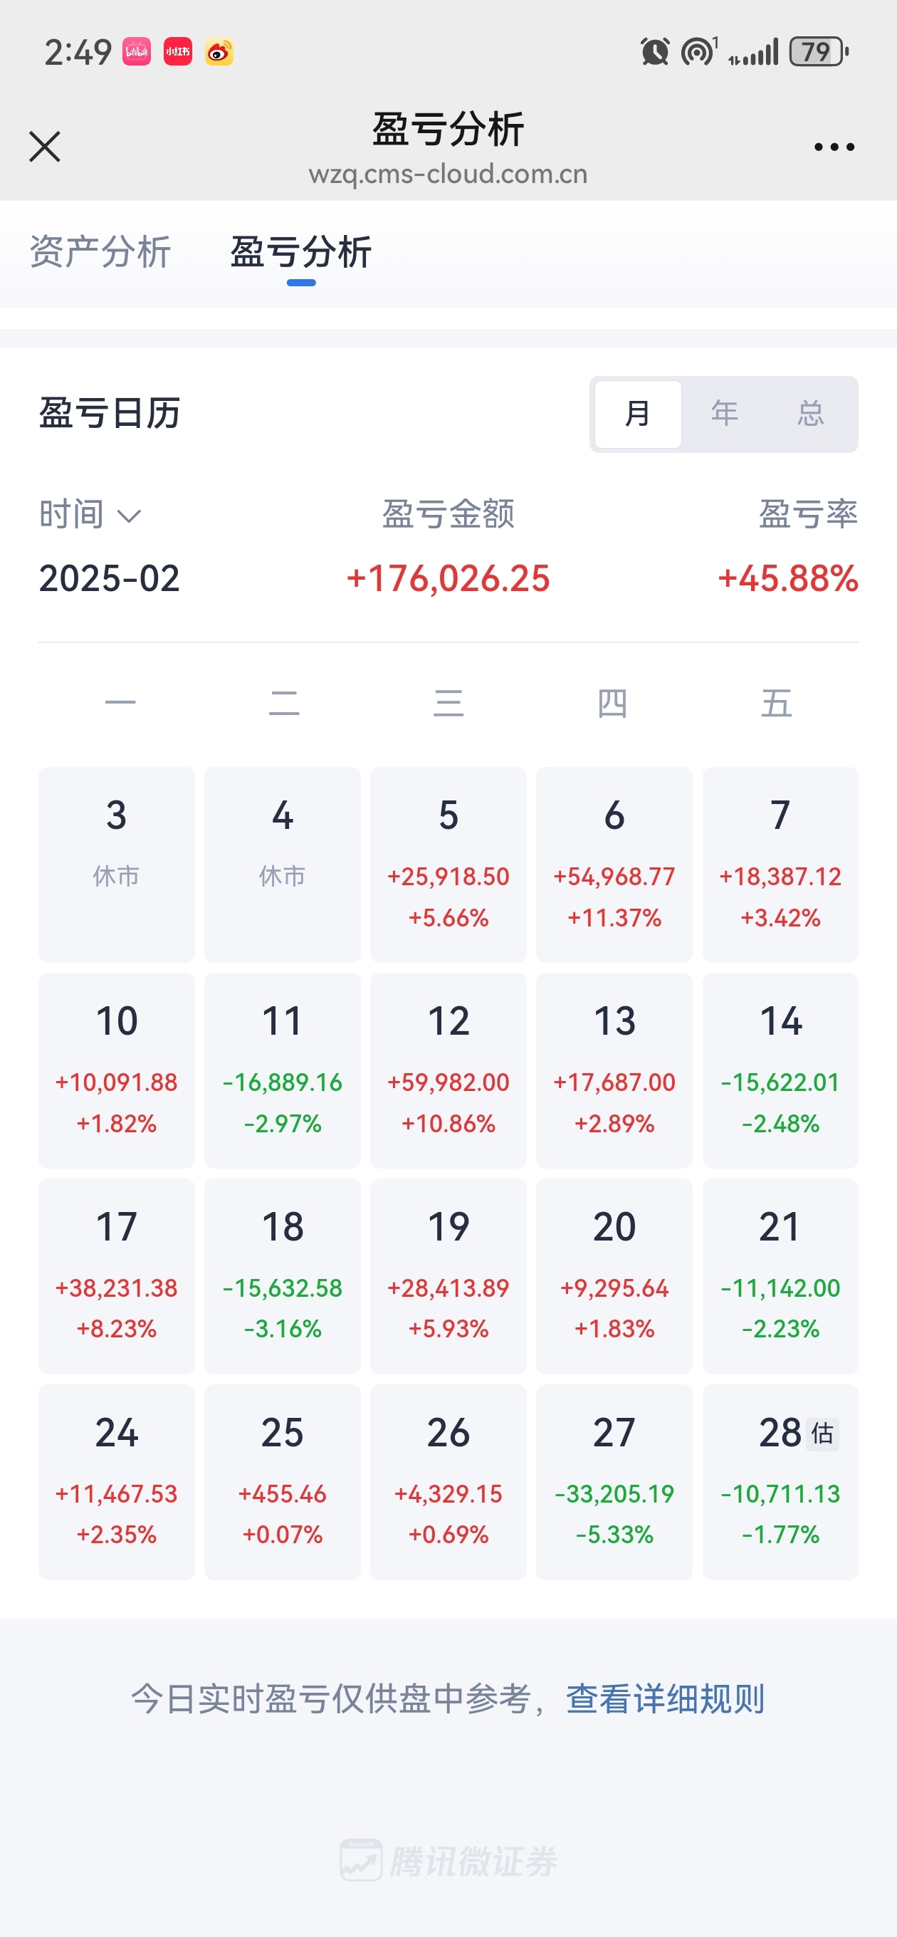Select the 月 monthly view
The height and width of the screenshot is (1937, 897).
pos(638,414)
